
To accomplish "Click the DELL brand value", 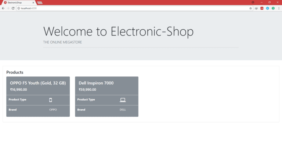I will pyautogui.click(x=123, y=110).
